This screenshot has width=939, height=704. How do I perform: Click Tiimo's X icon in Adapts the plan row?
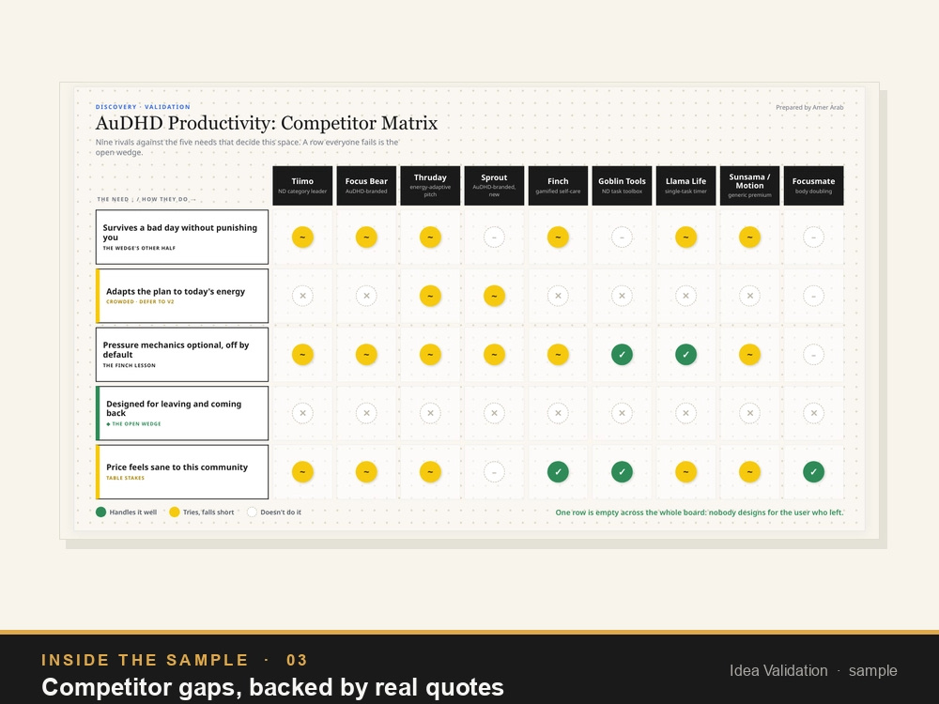click(302, 296)
